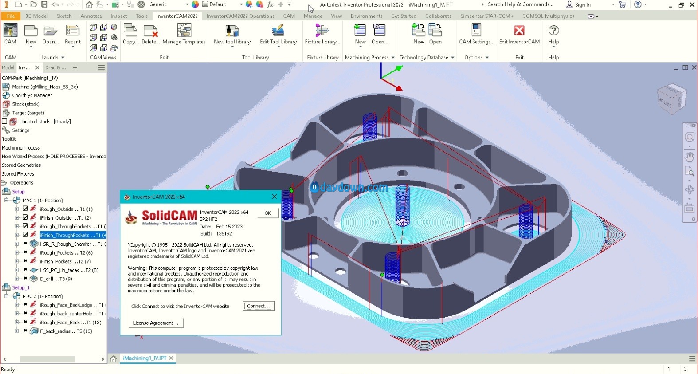
Task: Uncheck the iFinish_ThroughPockets operation checkbox
Action: pyautogui.click(x=25, y=235)
